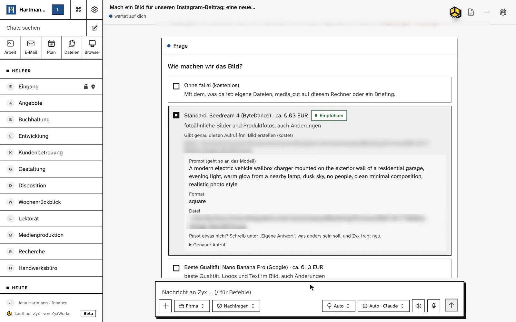
Task: Open the Nachfragen mode dropdown
Action: click(x=236, y=306)
